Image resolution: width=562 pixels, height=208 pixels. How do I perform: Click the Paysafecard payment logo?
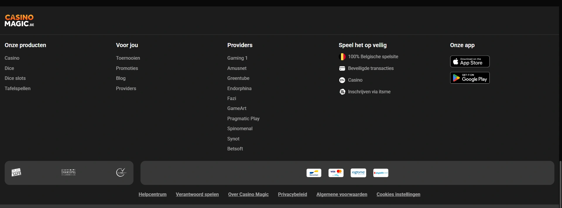click(x=381, y=173)
